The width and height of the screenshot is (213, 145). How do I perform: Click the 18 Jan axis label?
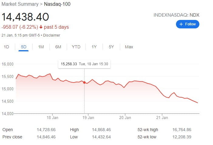click(52, 118)
